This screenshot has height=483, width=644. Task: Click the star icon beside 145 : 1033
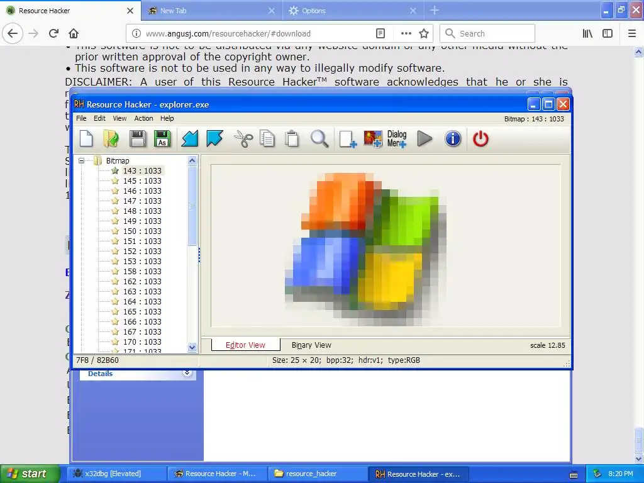click(115, 180)
